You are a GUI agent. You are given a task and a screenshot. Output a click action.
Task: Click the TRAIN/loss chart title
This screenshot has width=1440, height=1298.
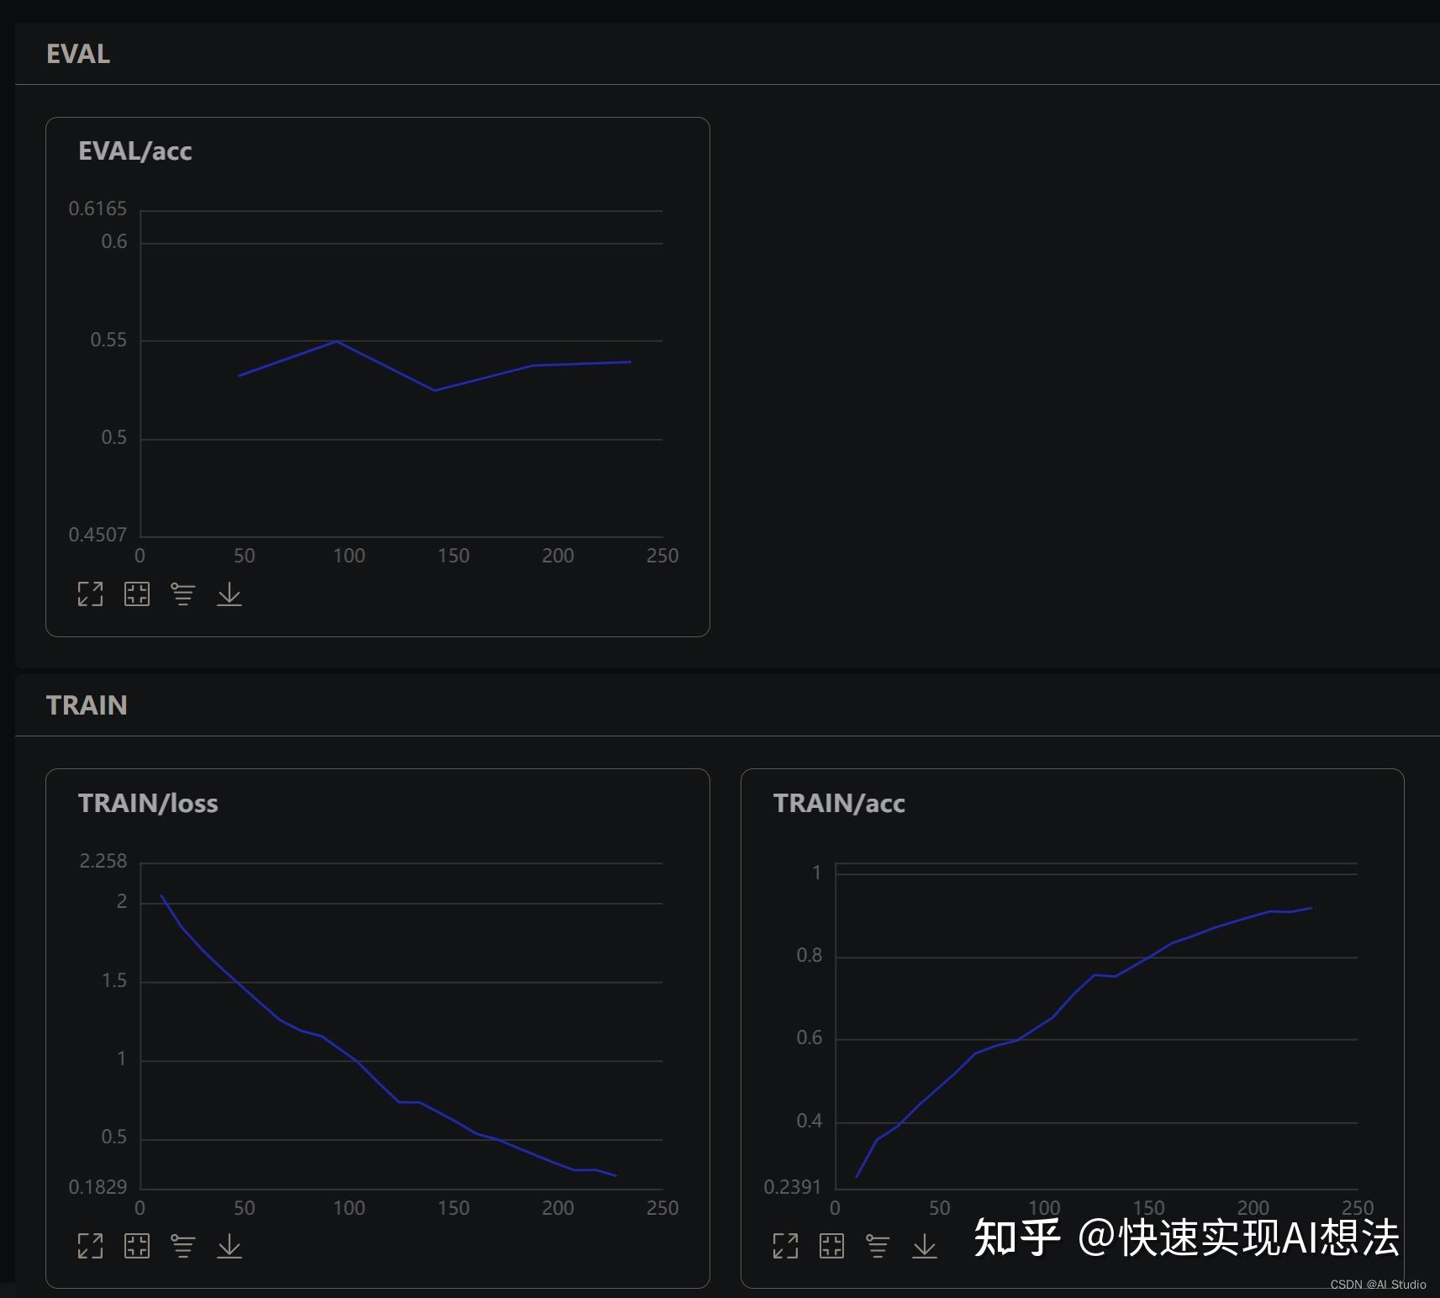click(x=148, y=803)
